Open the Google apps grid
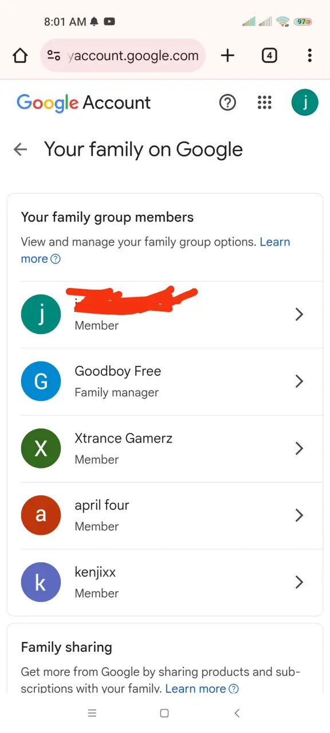The image size is (330, 733). point(264,103)
